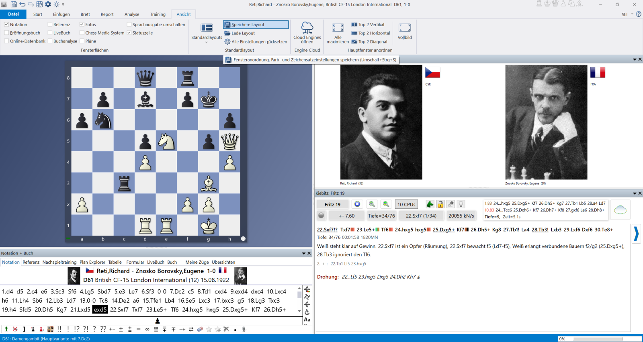643x342 pixels.
Task: Click the eraser icon in annotation toolbar
Action: click(x=200, y=329)
